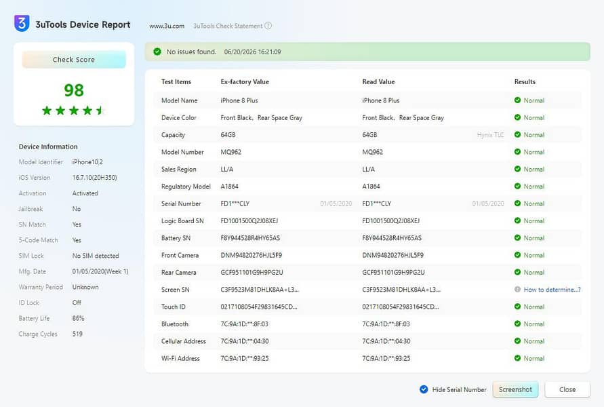Click the Hynix TLC label in Capacity row
The height and width of the screenshot is (407, 604).
click(x=490, y=135)
